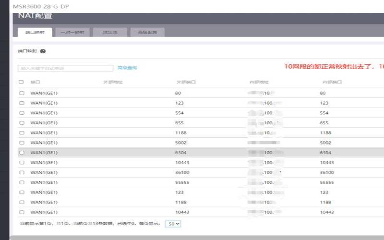Open the 地址池 tab
The width and height of the screenshot is (384, 240).
110,32
